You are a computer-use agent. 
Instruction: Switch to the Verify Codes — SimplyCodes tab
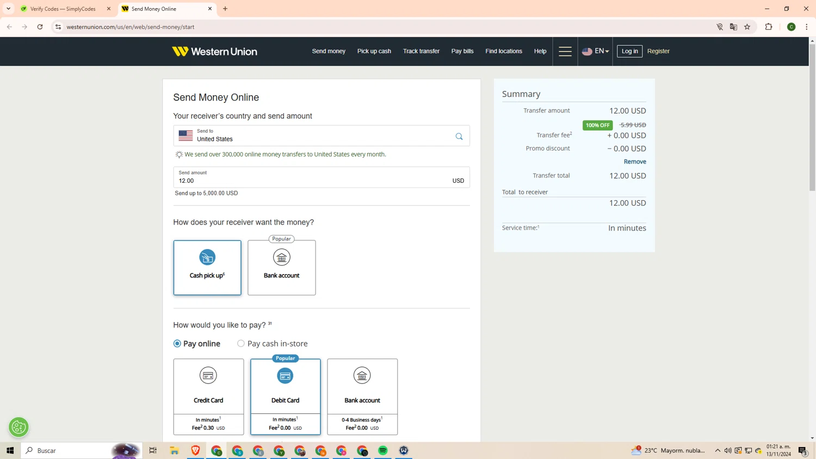(65, 9)
